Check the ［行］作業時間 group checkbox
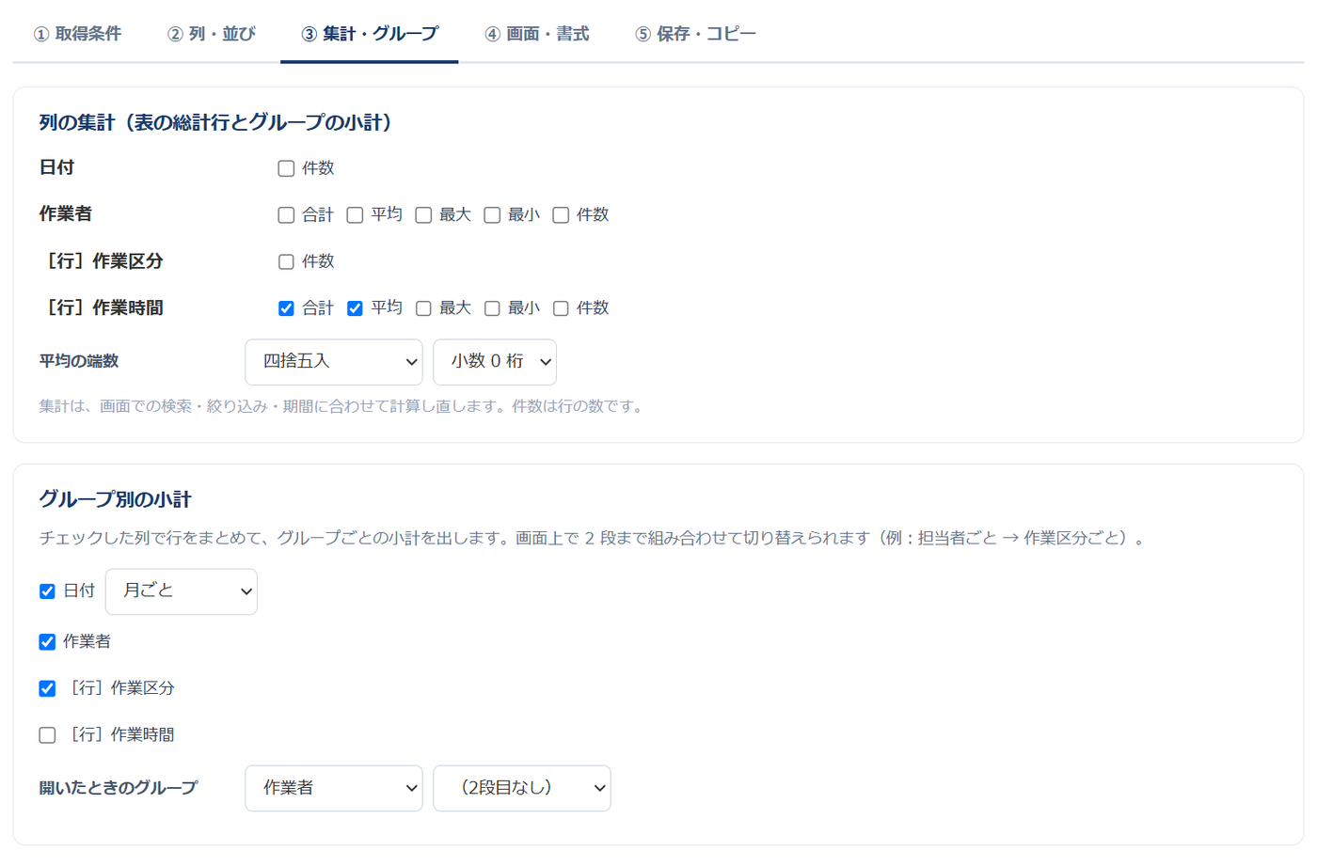Image resolution: width=1317 pixels, height=866 pixels. (x=47, y=735)
